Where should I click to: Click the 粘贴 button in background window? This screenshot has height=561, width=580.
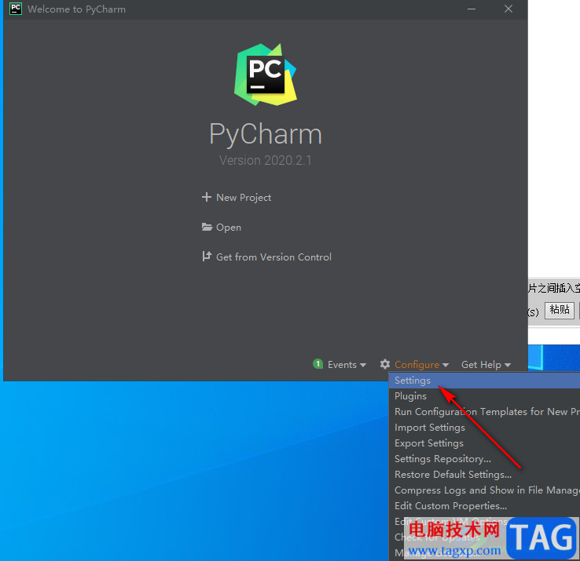pos(559,309)
